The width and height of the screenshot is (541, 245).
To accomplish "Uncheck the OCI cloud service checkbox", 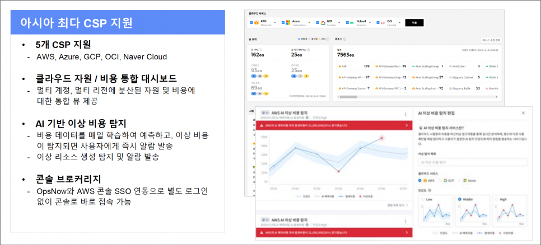I will (378, 23).
